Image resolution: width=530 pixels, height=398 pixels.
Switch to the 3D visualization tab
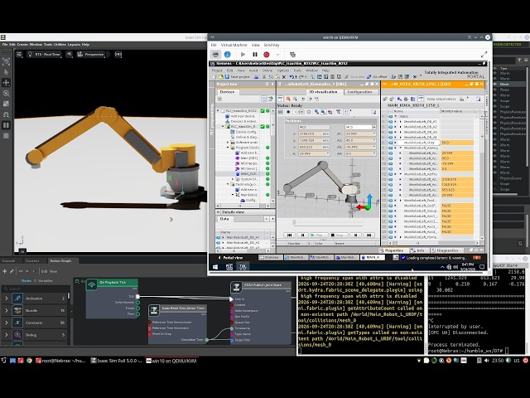pyautogui.click(x=323, y=92)
